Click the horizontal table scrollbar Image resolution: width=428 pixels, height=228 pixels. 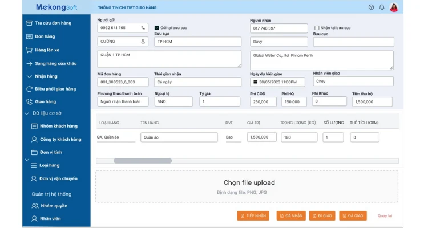pyautogui.click(x=143, y=161)
